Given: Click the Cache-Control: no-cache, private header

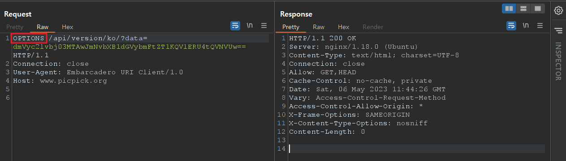Looking at the screenshot, I should tap(360, 81).
